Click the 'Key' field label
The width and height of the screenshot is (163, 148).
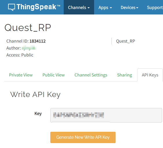tap(38, 114)
